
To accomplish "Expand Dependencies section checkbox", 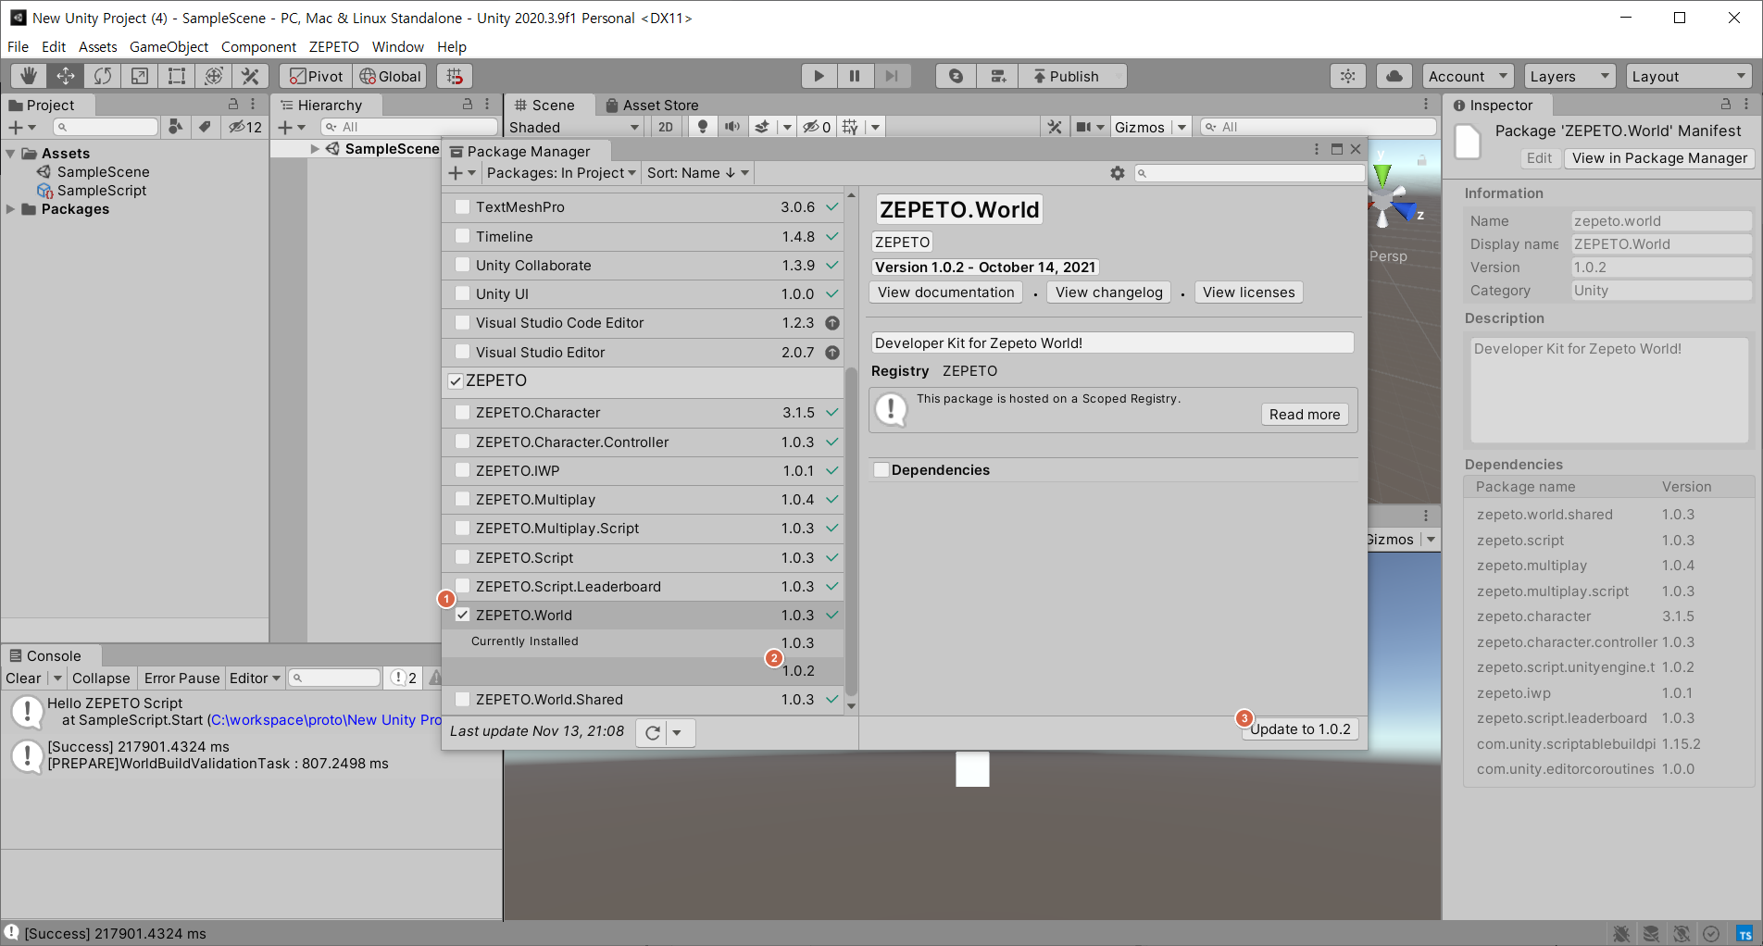I will click(x=881, y=470).
